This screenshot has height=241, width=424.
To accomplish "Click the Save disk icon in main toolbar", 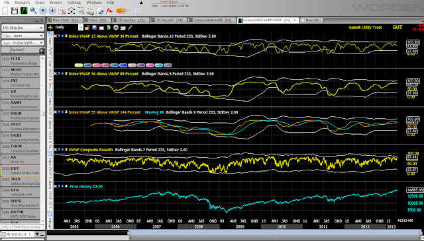I will coord(15,11).
